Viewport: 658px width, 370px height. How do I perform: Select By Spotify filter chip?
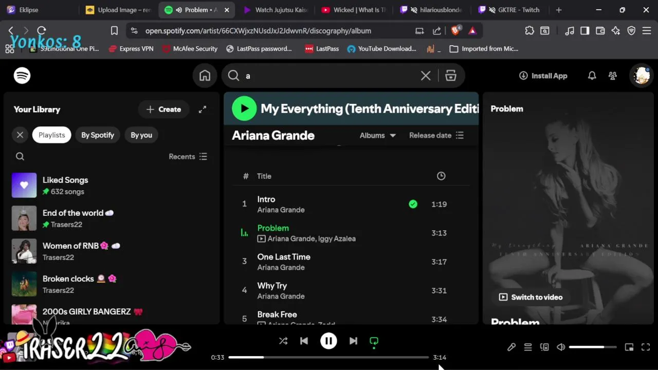98,135
